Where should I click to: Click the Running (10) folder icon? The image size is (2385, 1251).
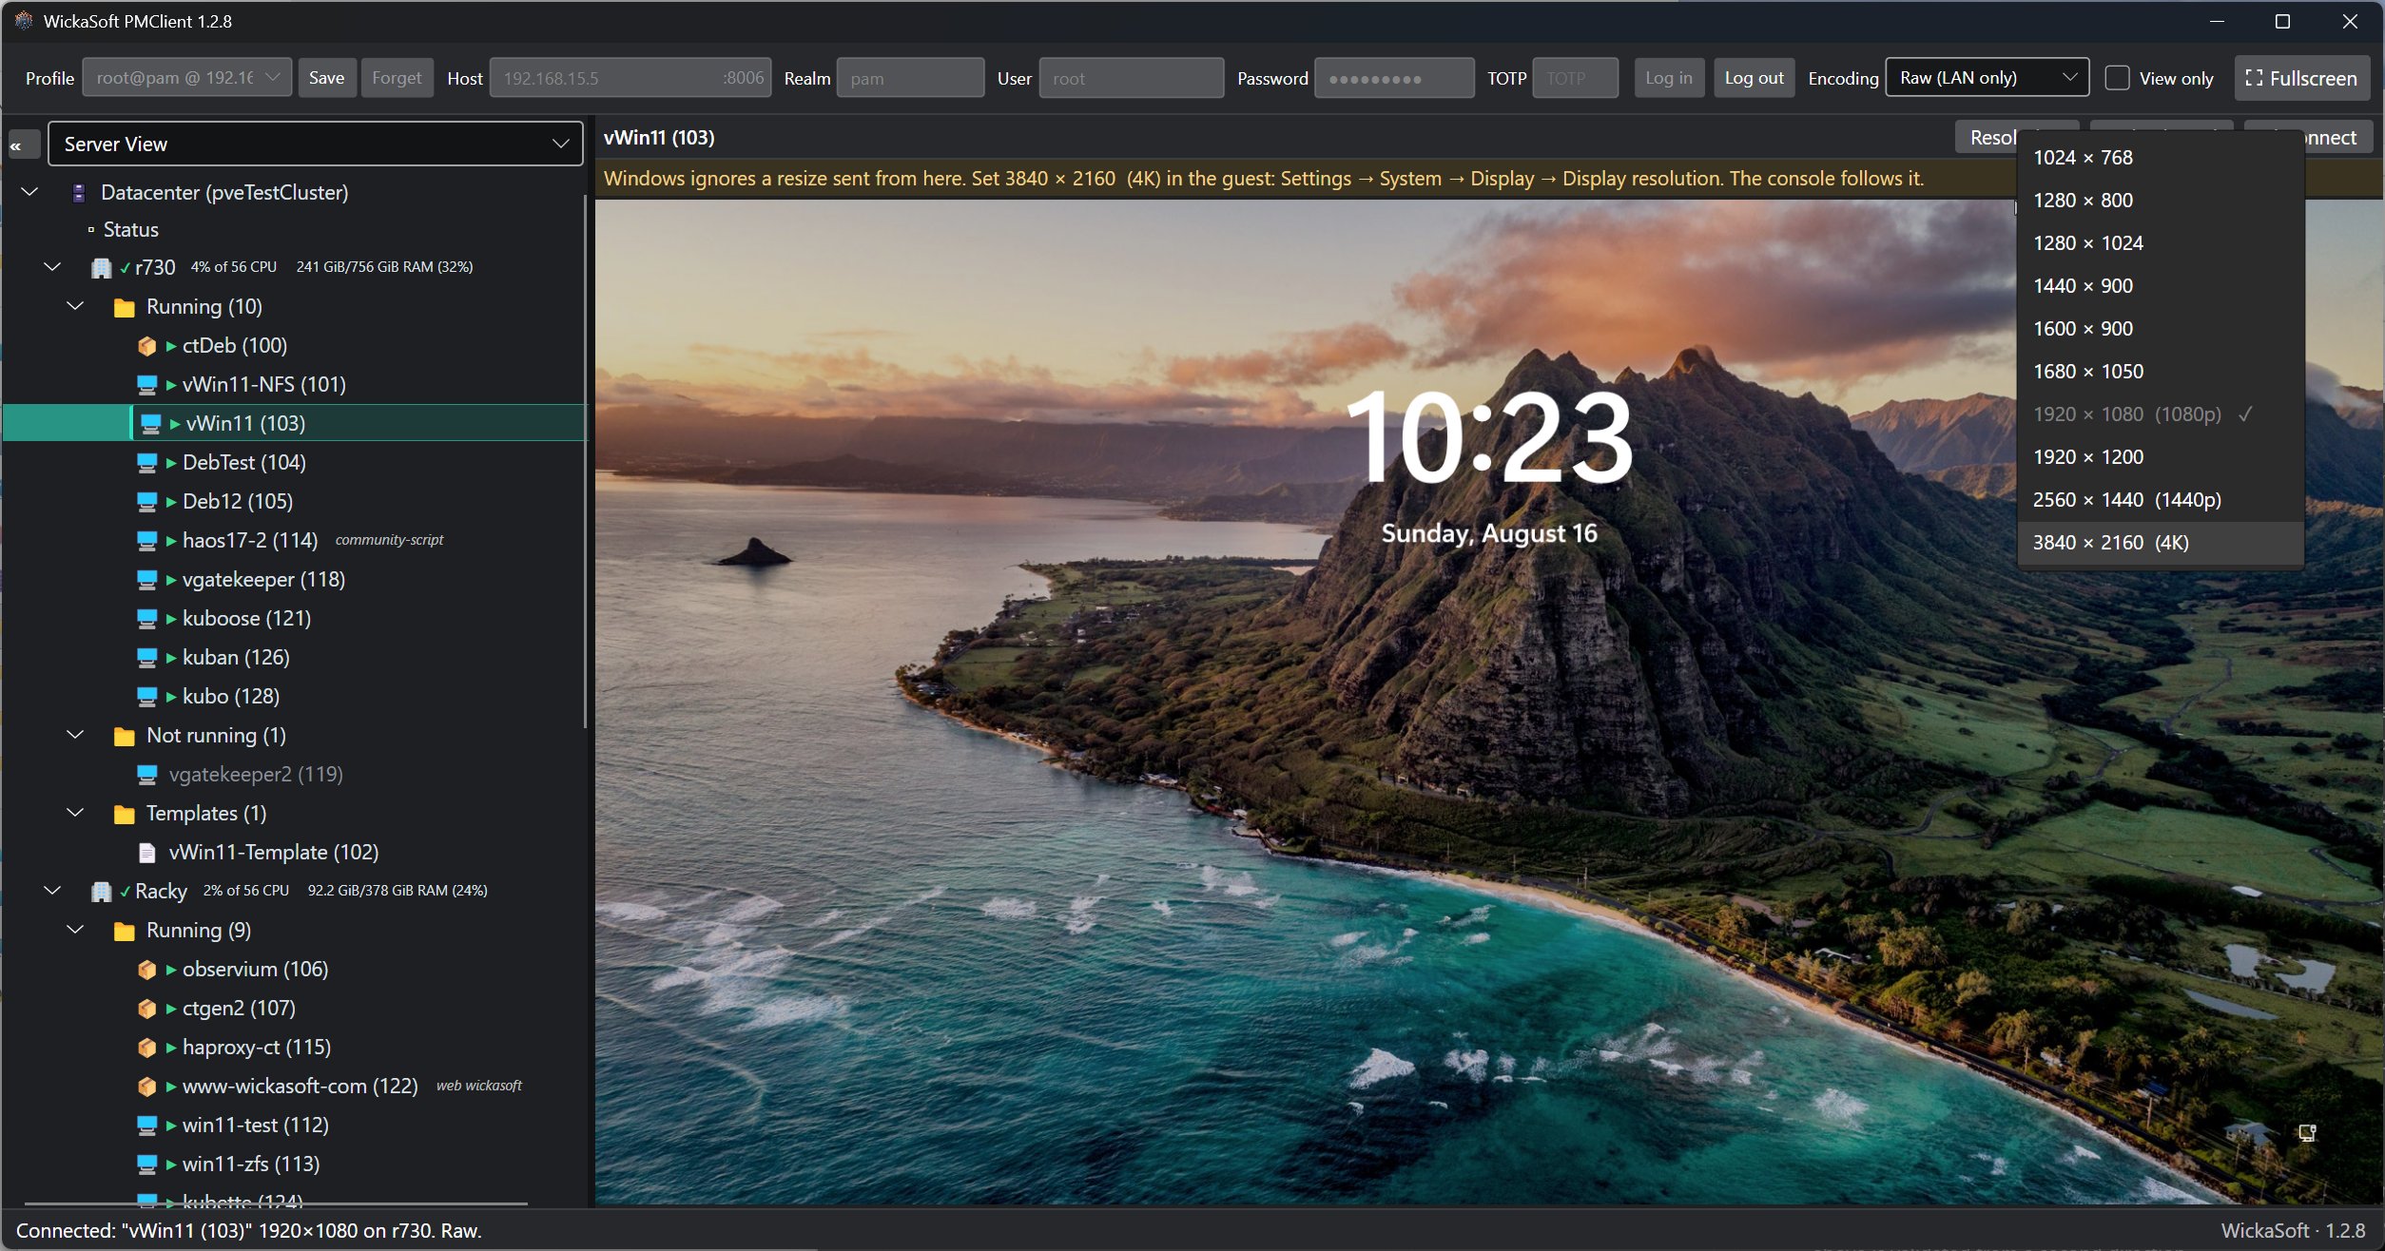124,307
